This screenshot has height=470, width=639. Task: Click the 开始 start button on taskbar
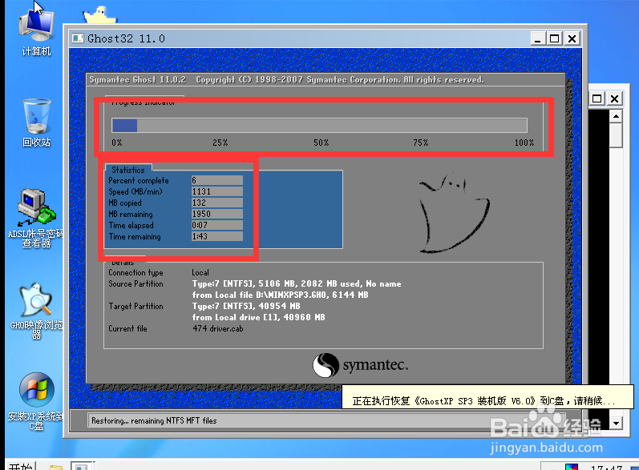pos(20,466)
